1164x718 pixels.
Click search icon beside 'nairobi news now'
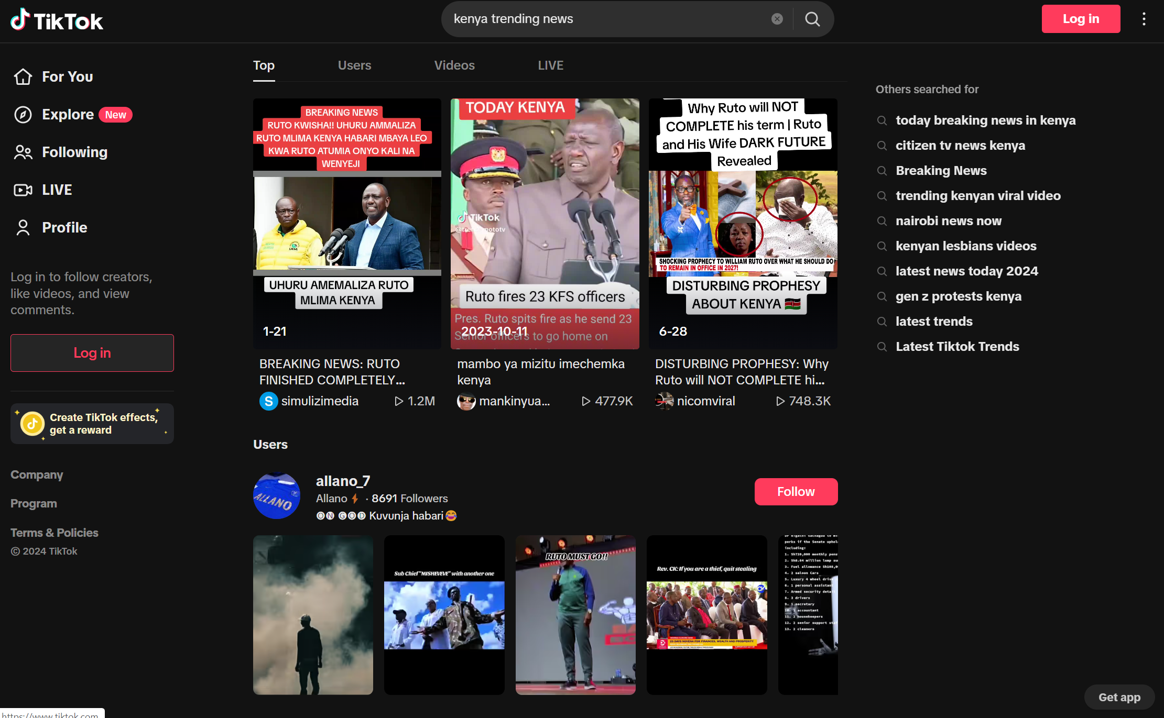882,221
